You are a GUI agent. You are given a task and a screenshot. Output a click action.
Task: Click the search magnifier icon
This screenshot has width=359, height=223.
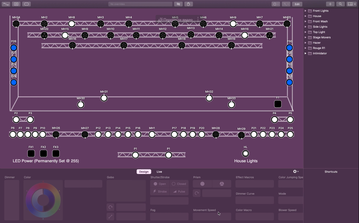pyautogui.click(x=340, y=4)
